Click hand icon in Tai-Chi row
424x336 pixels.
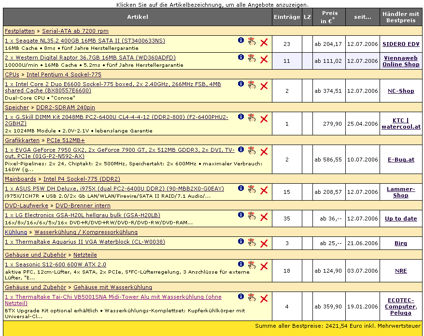coord(252,297)
